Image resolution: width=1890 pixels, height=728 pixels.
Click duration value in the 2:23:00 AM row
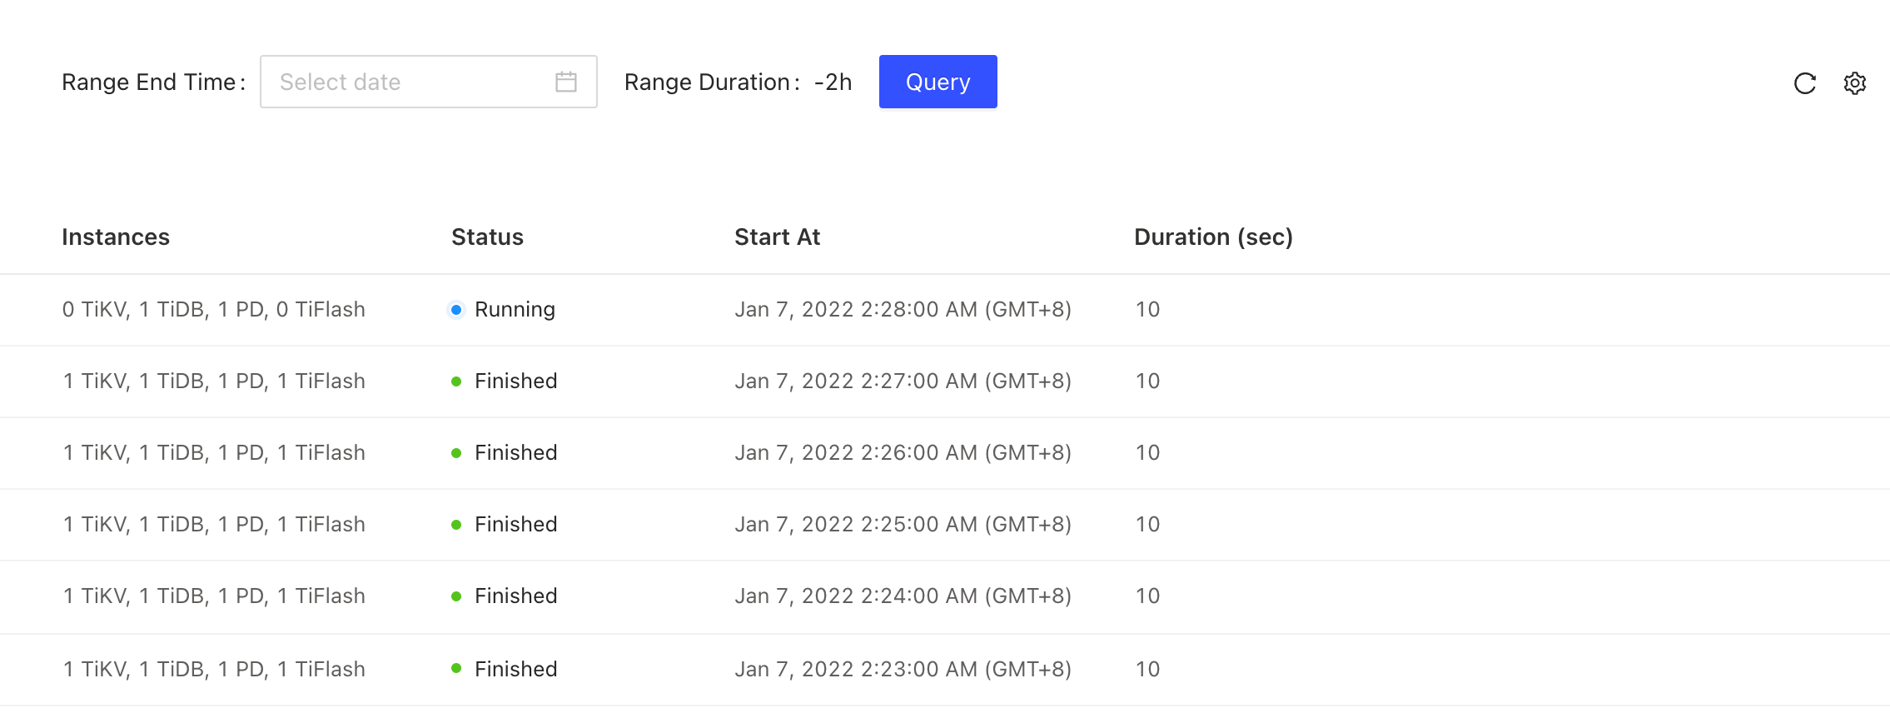click(1147, 669)
